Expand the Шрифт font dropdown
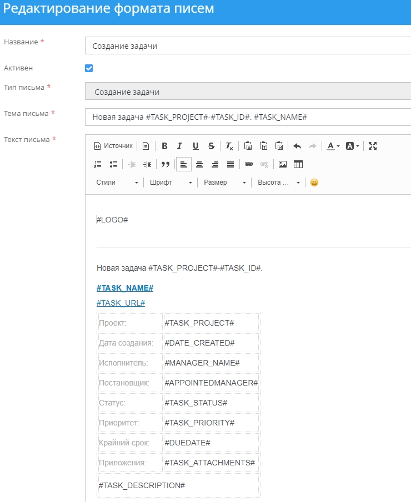This screenshot has height=502, width=411. click(x=171, y=182)
